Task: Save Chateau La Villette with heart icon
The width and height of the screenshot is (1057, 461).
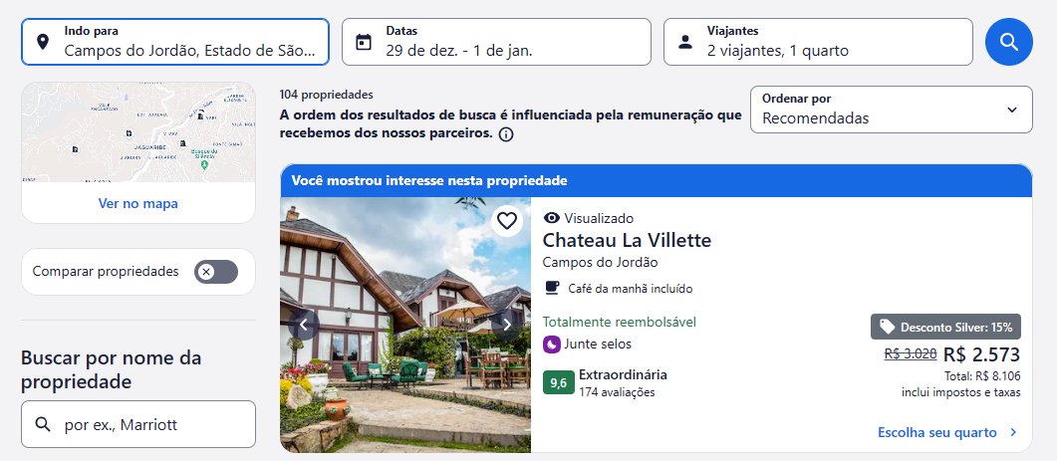Action: pyautogui.click(x=507, y=220)
